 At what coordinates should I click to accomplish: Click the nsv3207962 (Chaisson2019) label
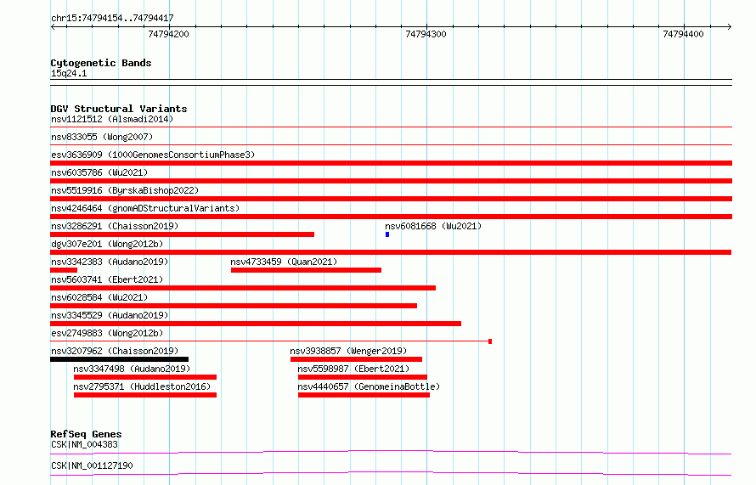[115, 351]
